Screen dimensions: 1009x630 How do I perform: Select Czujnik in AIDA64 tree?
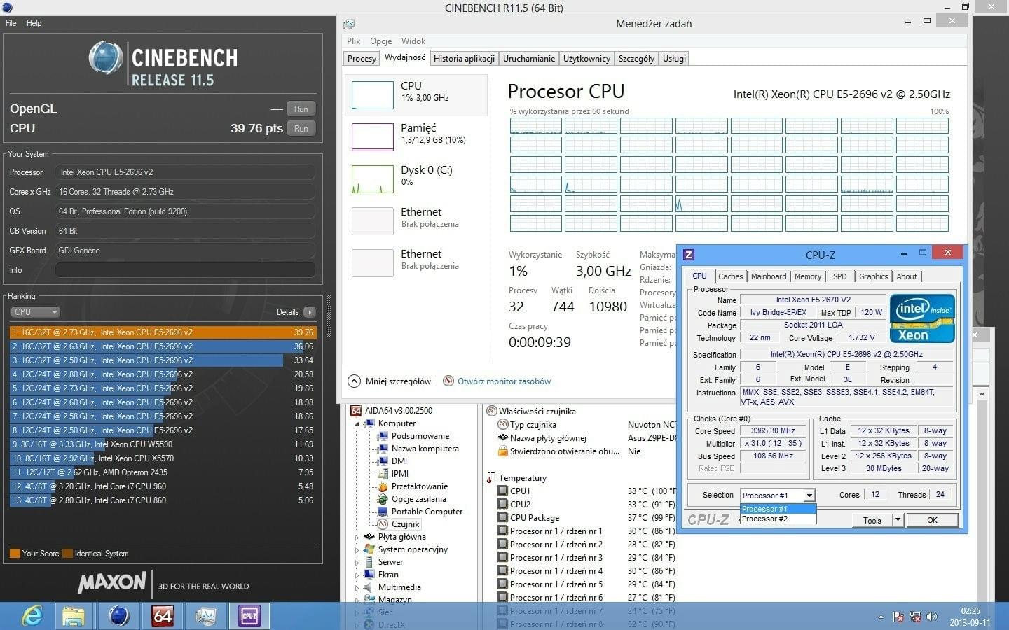pos(405,524)
